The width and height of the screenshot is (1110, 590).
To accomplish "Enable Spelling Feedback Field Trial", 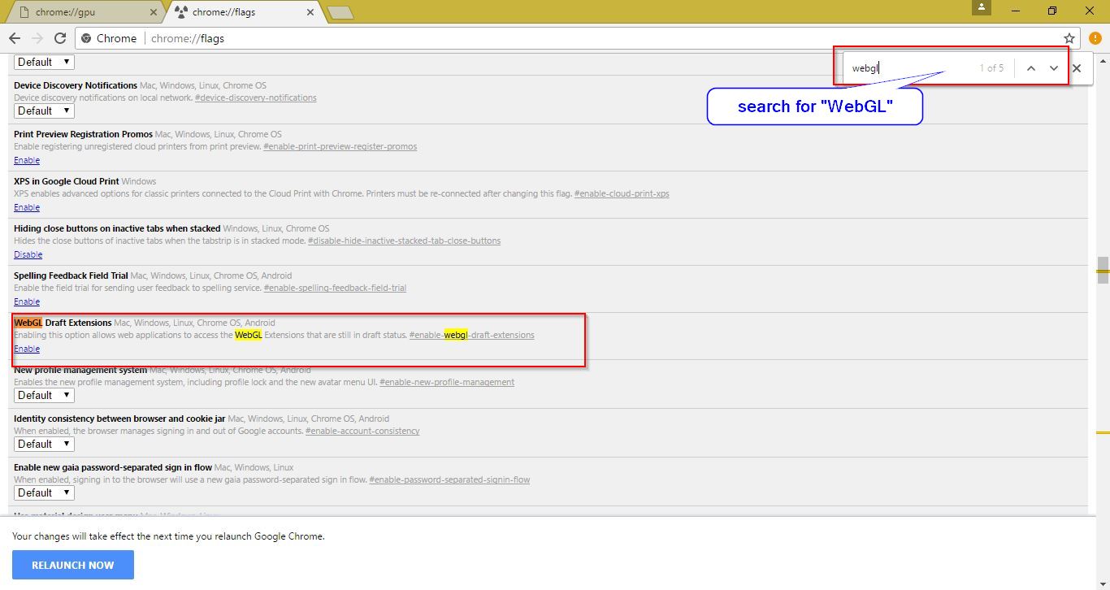I will [x=27, y=302].
